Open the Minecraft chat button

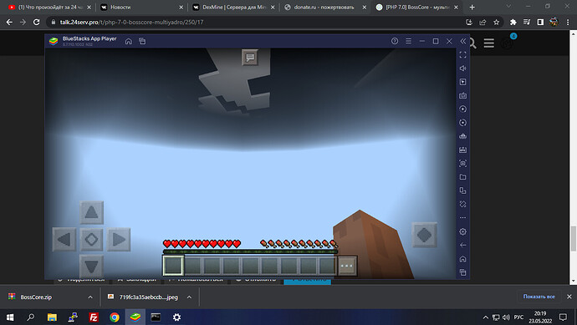(250, 58)
